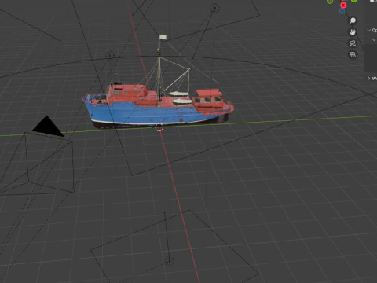
Task: Select the light object above the boat
Action: 215,8
